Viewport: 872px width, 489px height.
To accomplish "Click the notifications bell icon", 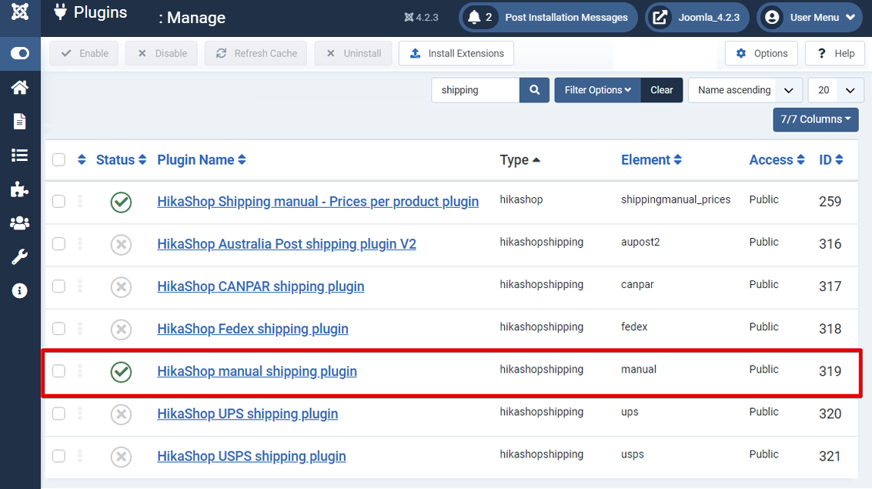I will pos(474,17).
